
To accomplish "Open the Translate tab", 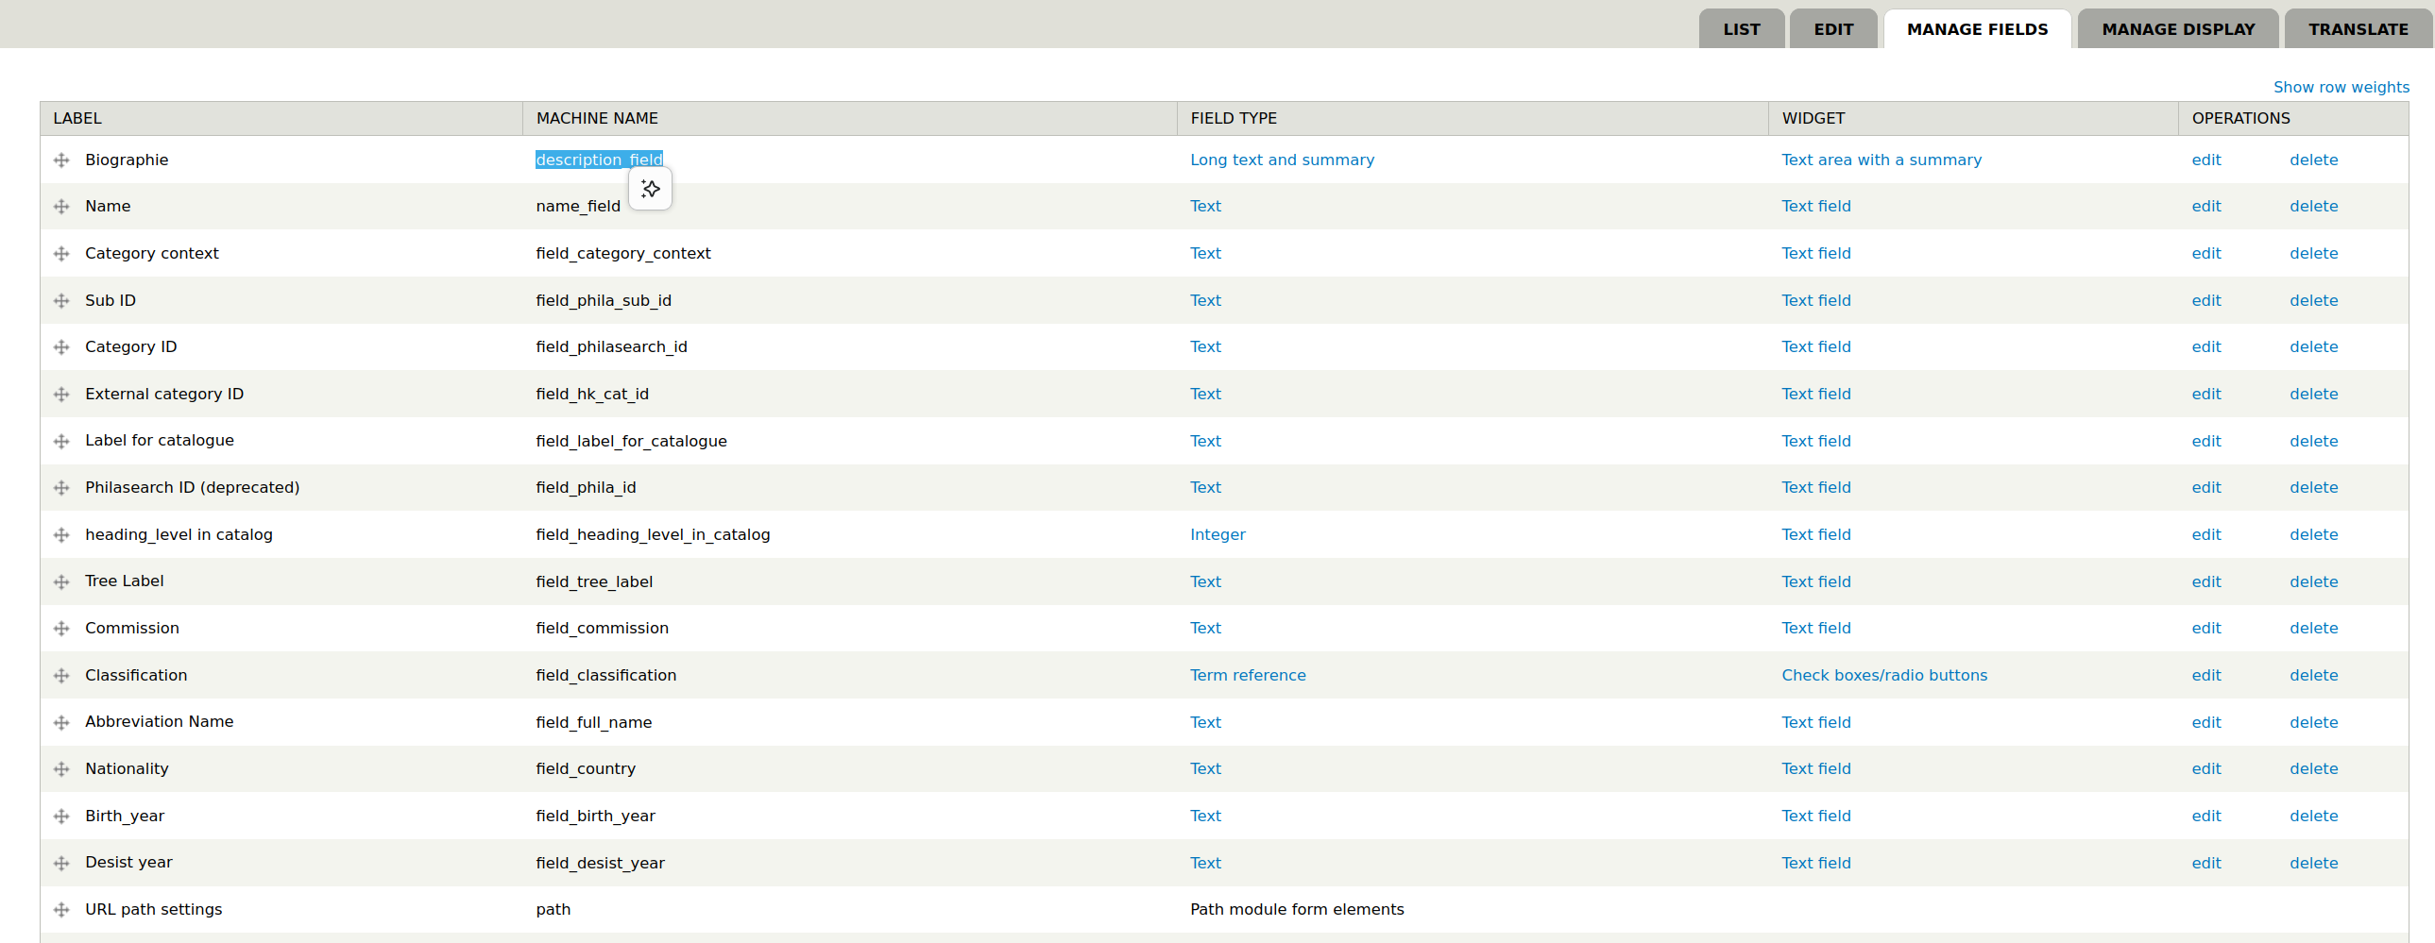I will [2358, 29].
